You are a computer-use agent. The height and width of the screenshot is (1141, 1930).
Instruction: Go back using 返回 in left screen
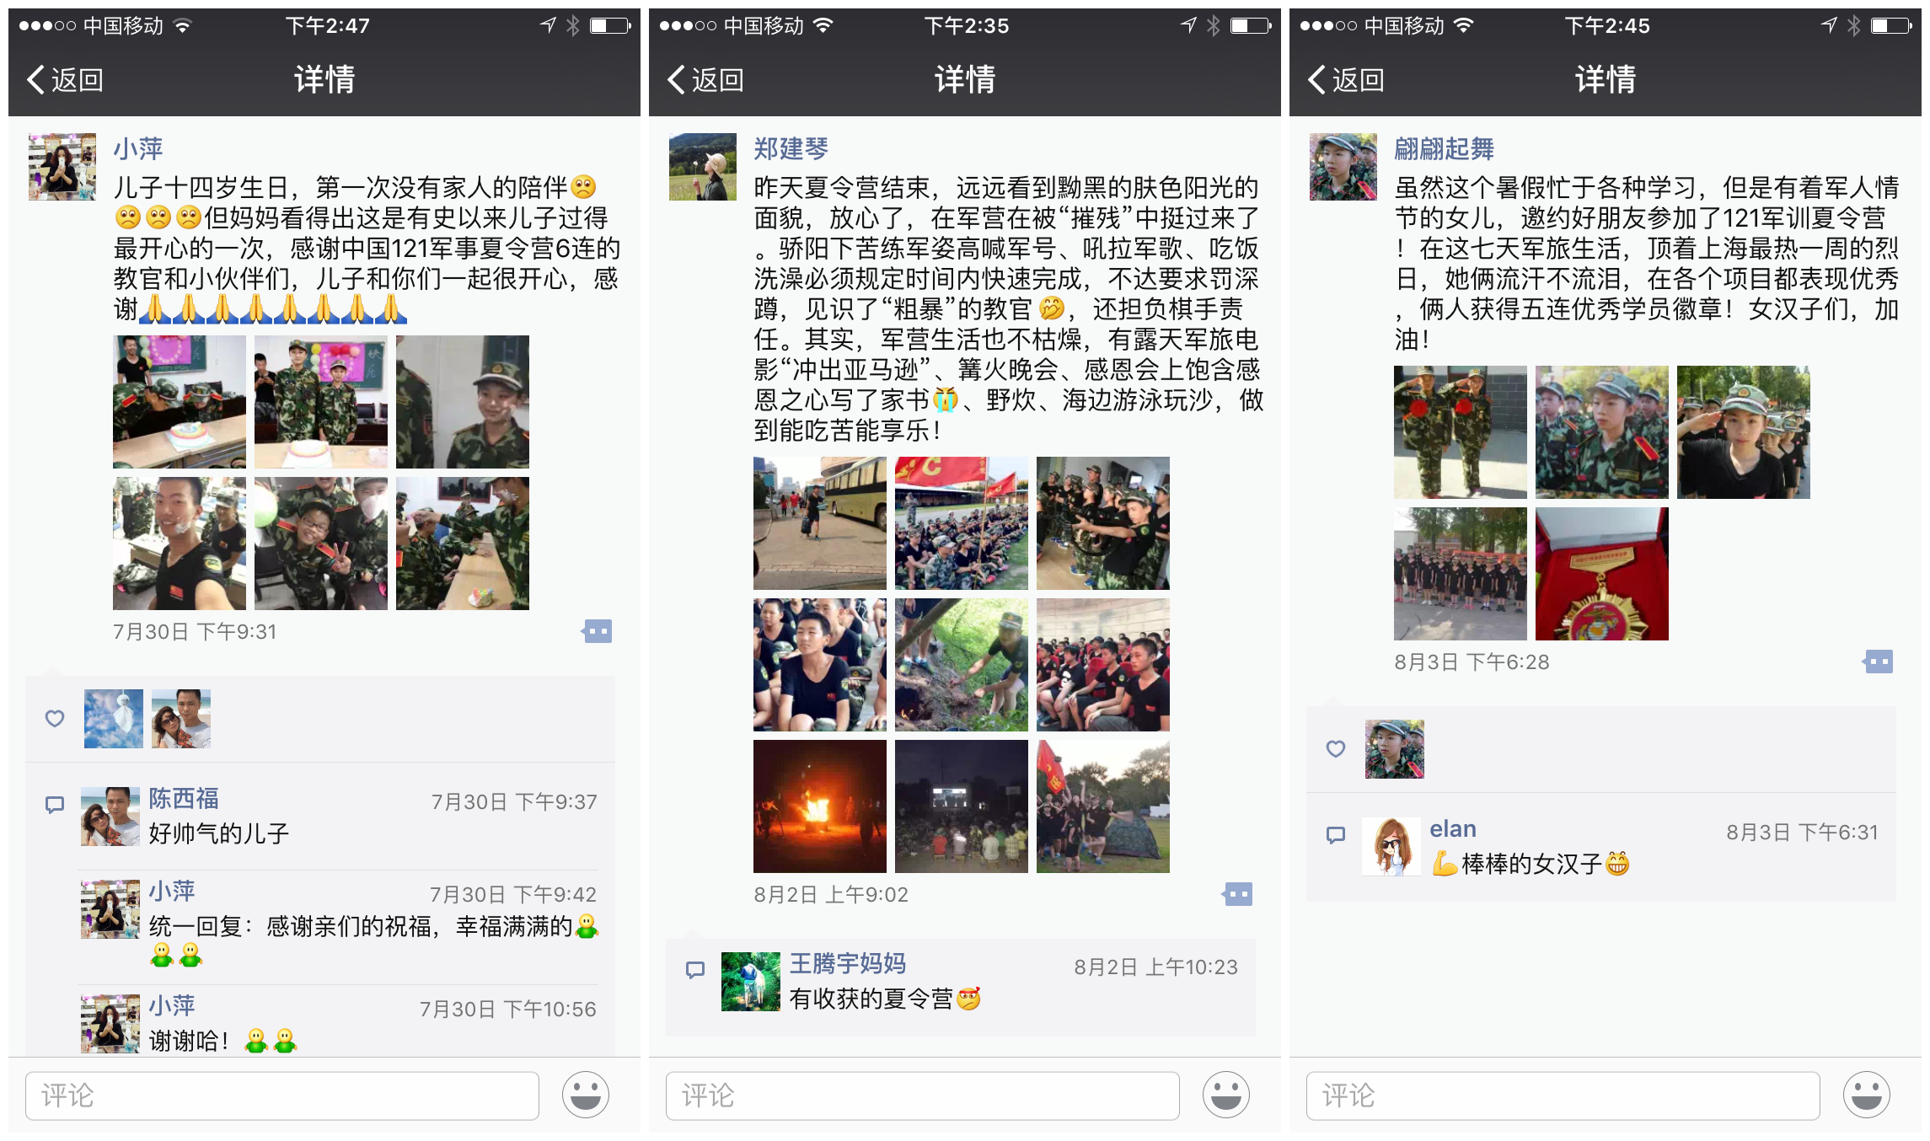(x=65, y=80)
